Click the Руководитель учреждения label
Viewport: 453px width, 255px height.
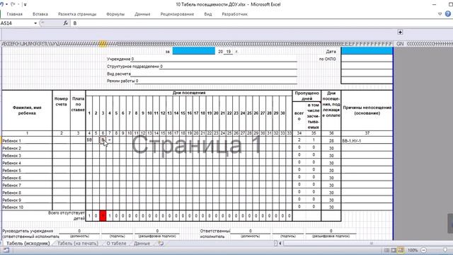28,231
